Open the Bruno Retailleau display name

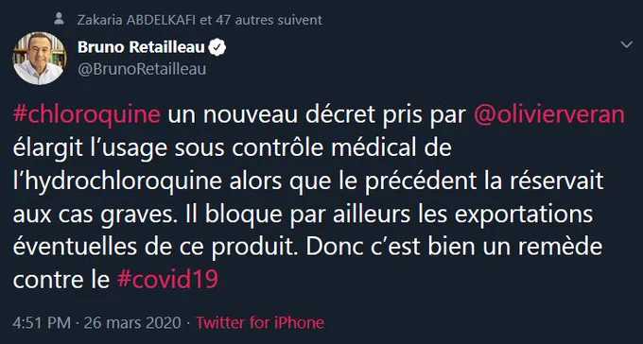coord(141,48)
